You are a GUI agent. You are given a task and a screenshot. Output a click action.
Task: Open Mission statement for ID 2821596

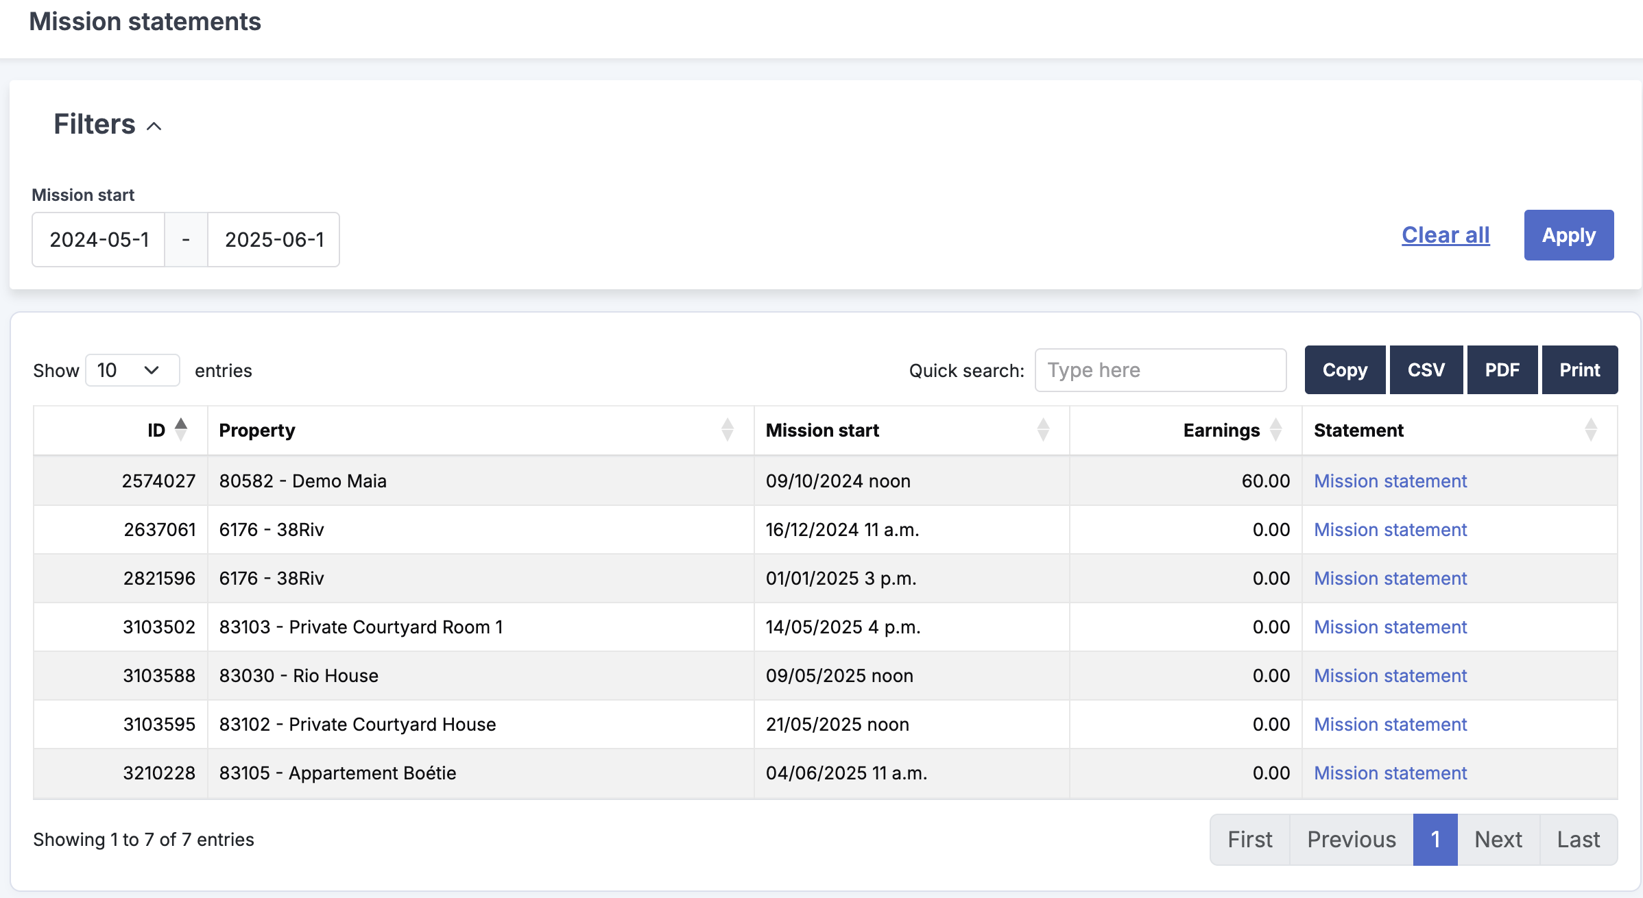pyautogui.click(x=1390, y=579)
